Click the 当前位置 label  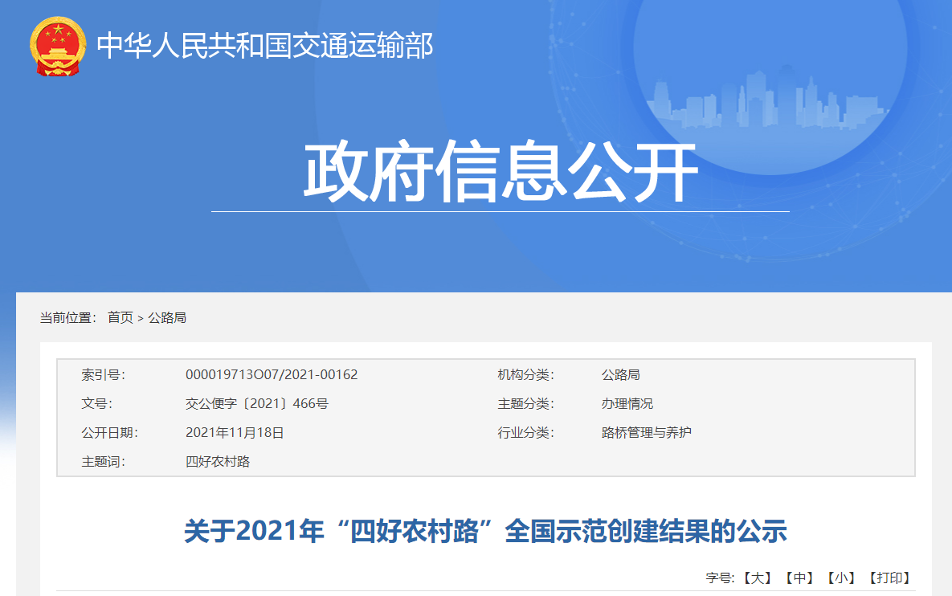[67, 317]
